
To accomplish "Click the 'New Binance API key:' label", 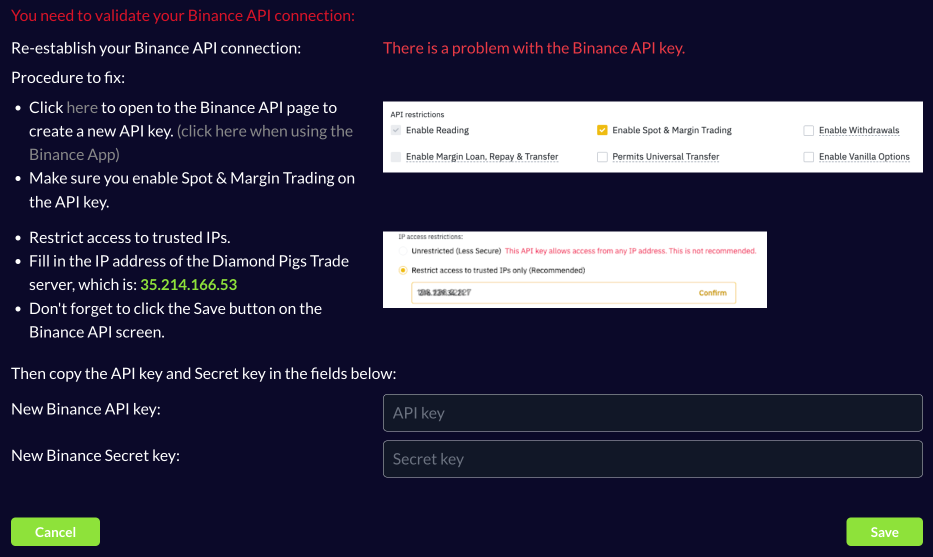I will [86, 409].
